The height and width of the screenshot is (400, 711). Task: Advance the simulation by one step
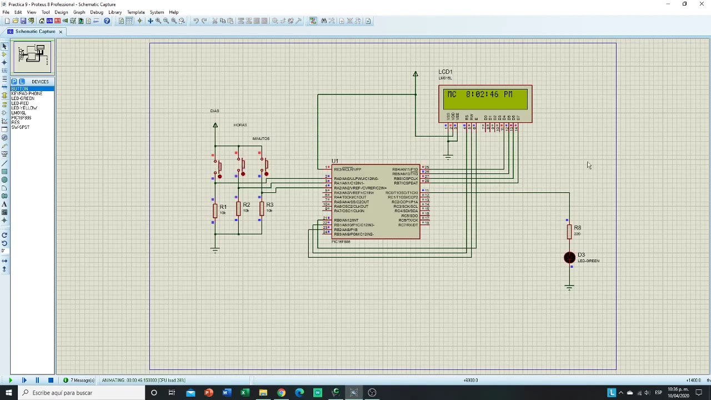coord(24,381)
